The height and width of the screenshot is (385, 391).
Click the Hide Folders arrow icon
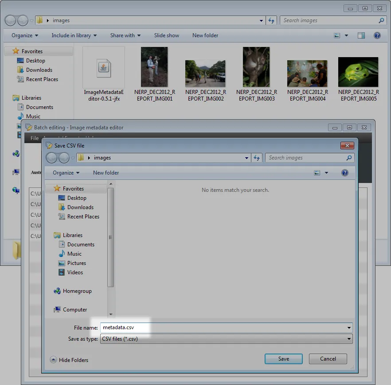[53, 360]
